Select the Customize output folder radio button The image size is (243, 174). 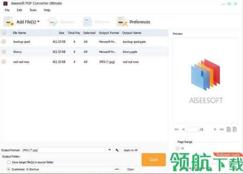pyautogui.click(x=9, y=169)
